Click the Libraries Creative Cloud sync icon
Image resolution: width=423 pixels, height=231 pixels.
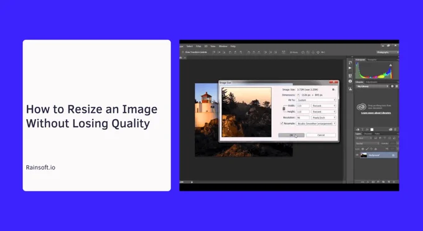(391, 130)
